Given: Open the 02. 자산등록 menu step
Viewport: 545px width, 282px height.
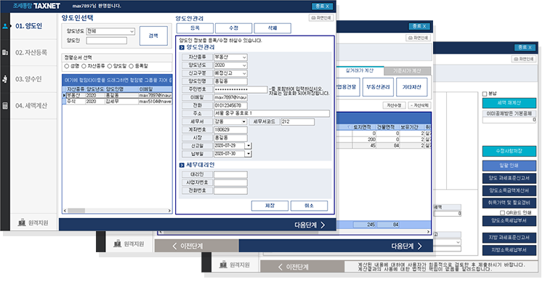Looking at the screenshot, I should [x=31, y=52].
